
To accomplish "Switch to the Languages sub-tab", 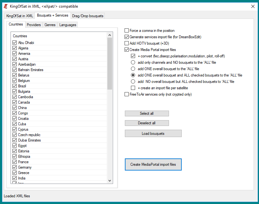I will click(68, 25).
